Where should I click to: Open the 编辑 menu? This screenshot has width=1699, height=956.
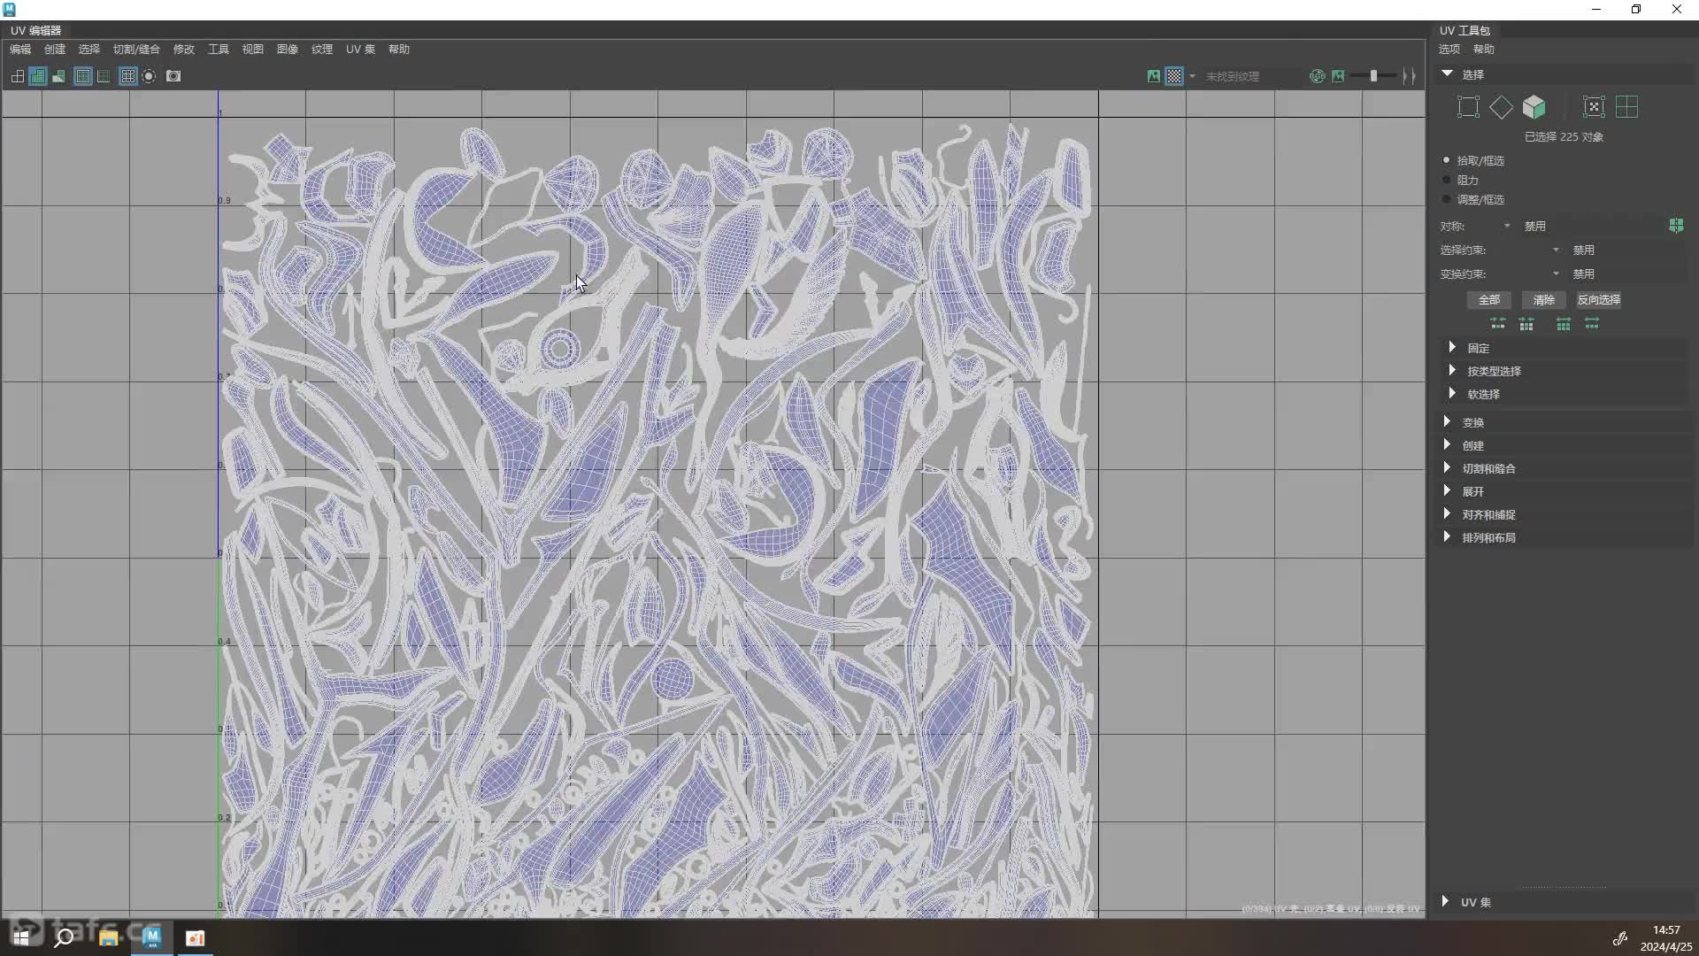pyautogui.click(x=20, y=50)
